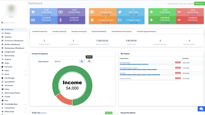Click the magnifier Search button
Viewport: 205px width, 115px height.
tap(89, 61)
